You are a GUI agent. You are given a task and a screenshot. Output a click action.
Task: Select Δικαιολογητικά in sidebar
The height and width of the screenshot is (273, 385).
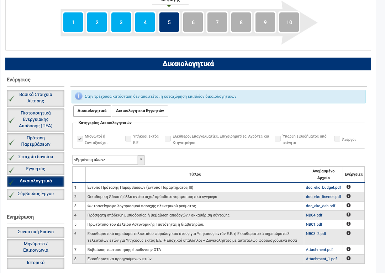coord(36,181)
